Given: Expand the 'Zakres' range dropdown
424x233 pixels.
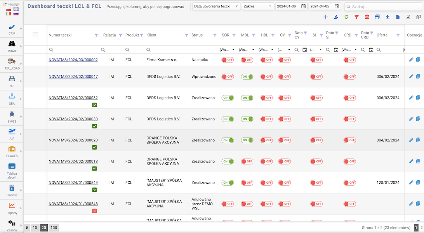Looking at the screenshot, I should pos(258,7).
